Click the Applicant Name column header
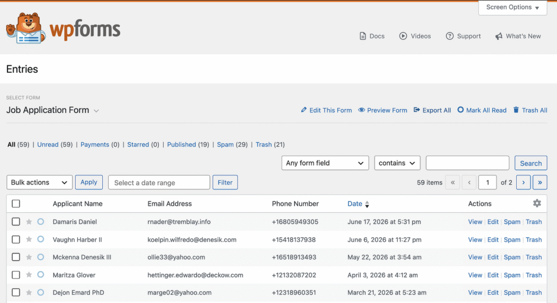Screen dimensions: 557x303 tap(77, 204)
